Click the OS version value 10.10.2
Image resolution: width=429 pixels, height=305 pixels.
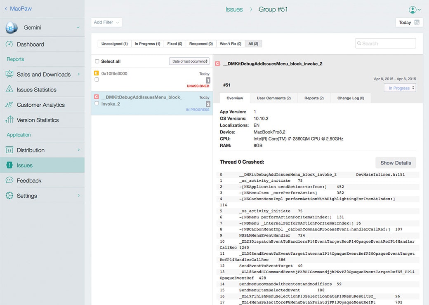click(x=261, y=118)
